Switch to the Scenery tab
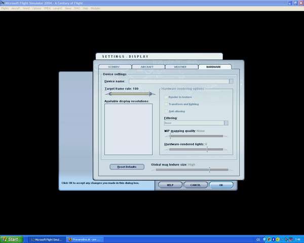 click(115, 67)
